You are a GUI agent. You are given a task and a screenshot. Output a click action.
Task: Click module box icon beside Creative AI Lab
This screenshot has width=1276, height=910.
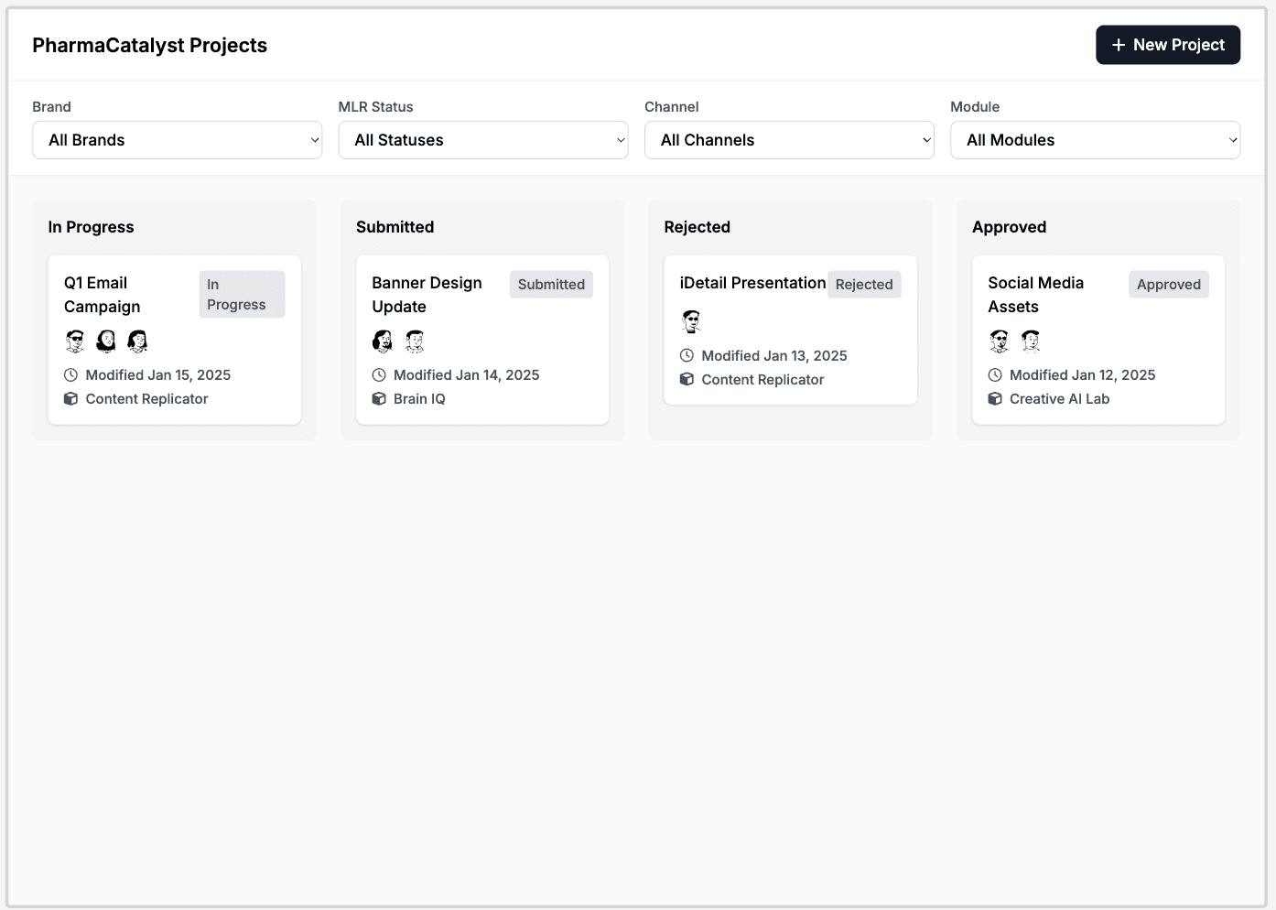click(995, 399)
